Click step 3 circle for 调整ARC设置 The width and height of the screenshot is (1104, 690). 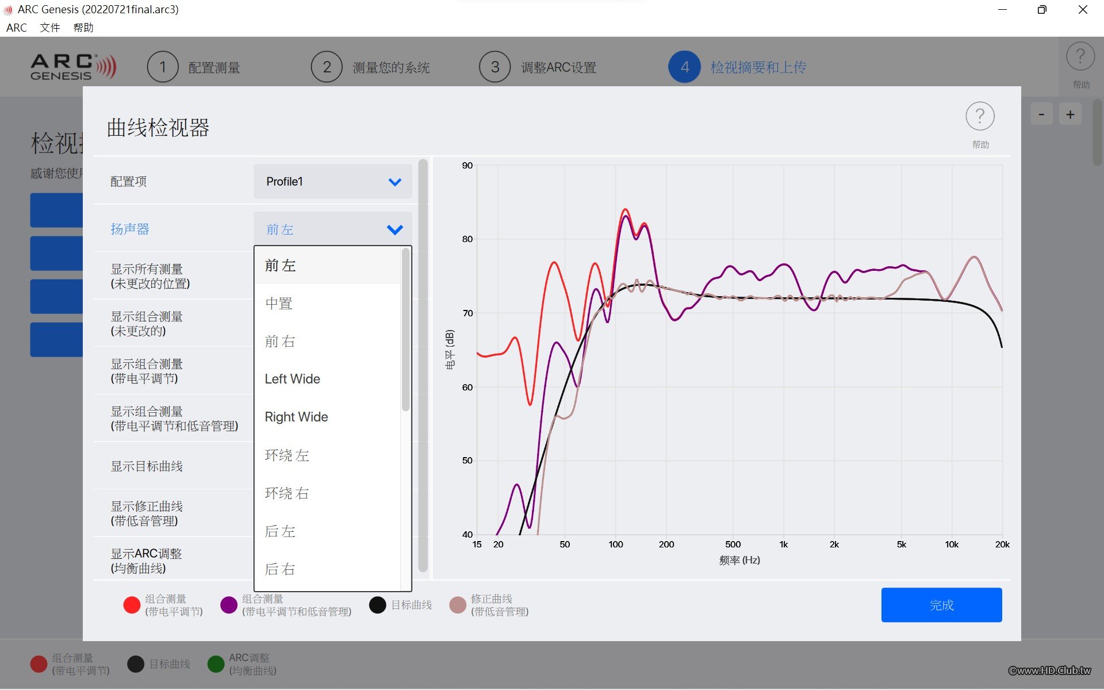pos(494,67)
